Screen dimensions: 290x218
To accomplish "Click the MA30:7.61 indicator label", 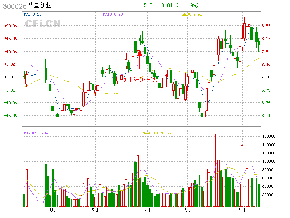I will point(192,14).
